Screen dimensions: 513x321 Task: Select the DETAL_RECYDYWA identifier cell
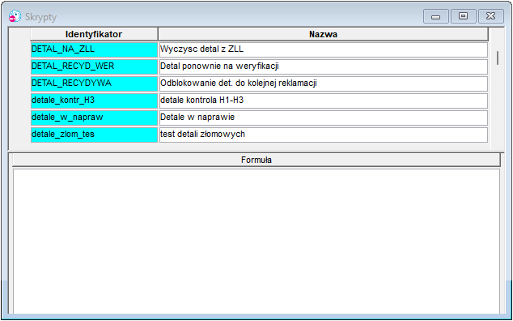tap(94, 84)
